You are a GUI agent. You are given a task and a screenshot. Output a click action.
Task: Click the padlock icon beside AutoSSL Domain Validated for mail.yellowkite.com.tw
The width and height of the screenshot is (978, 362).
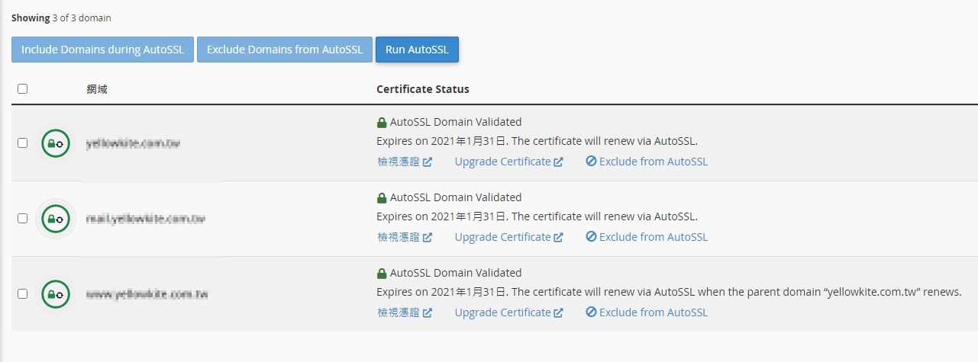click(x=382, y=197)
